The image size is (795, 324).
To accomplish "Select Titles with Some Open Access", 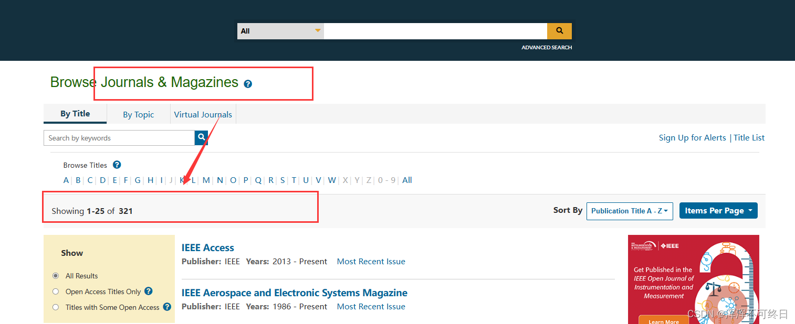I will coord(56,307).
